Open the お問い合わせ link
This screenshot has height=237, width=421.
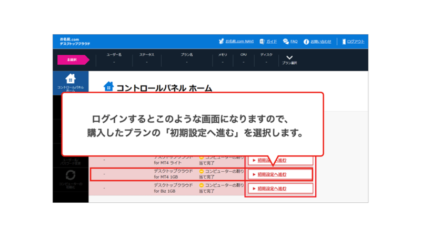[x=321, y=42]
